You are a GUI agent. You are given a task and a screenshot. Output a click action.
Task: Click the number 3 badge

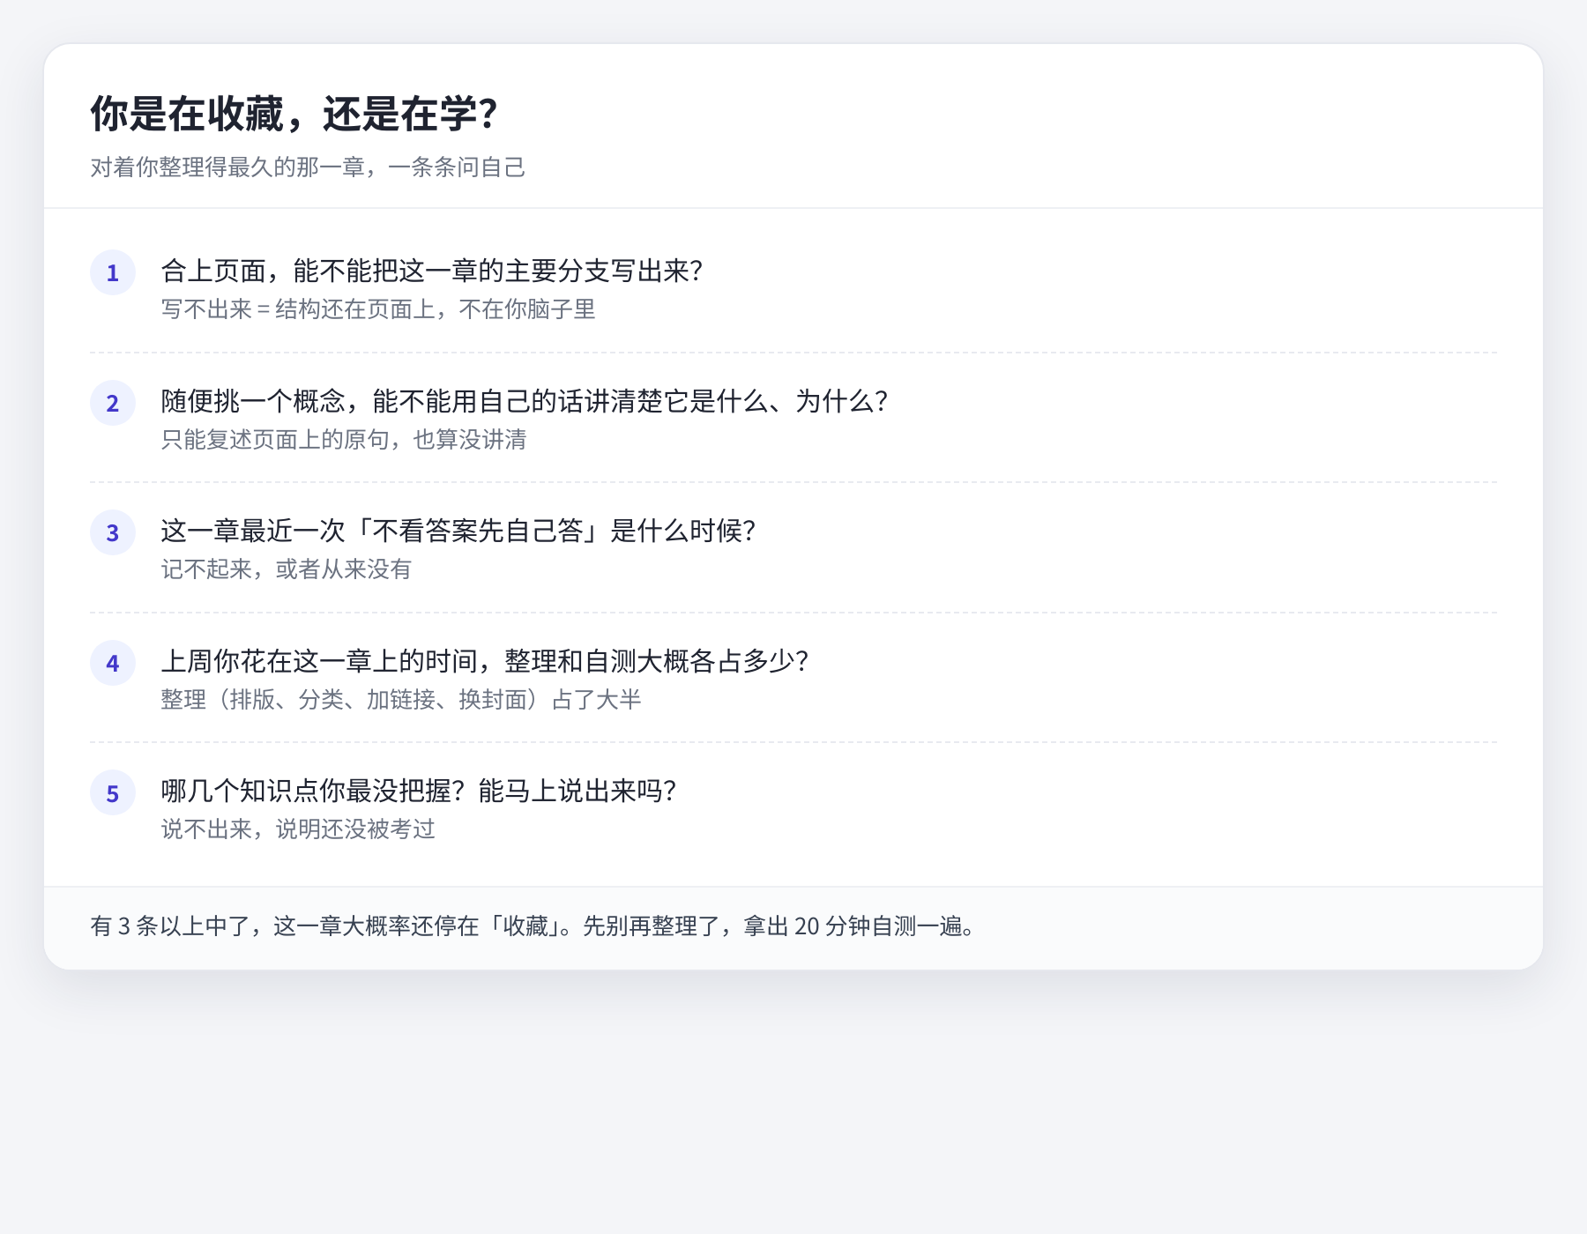(x=113, y=532)
